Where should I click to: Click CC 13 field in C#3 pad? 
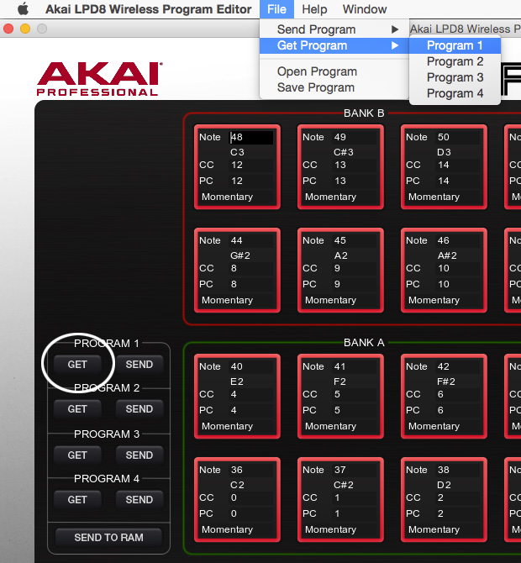click(355, 165)
